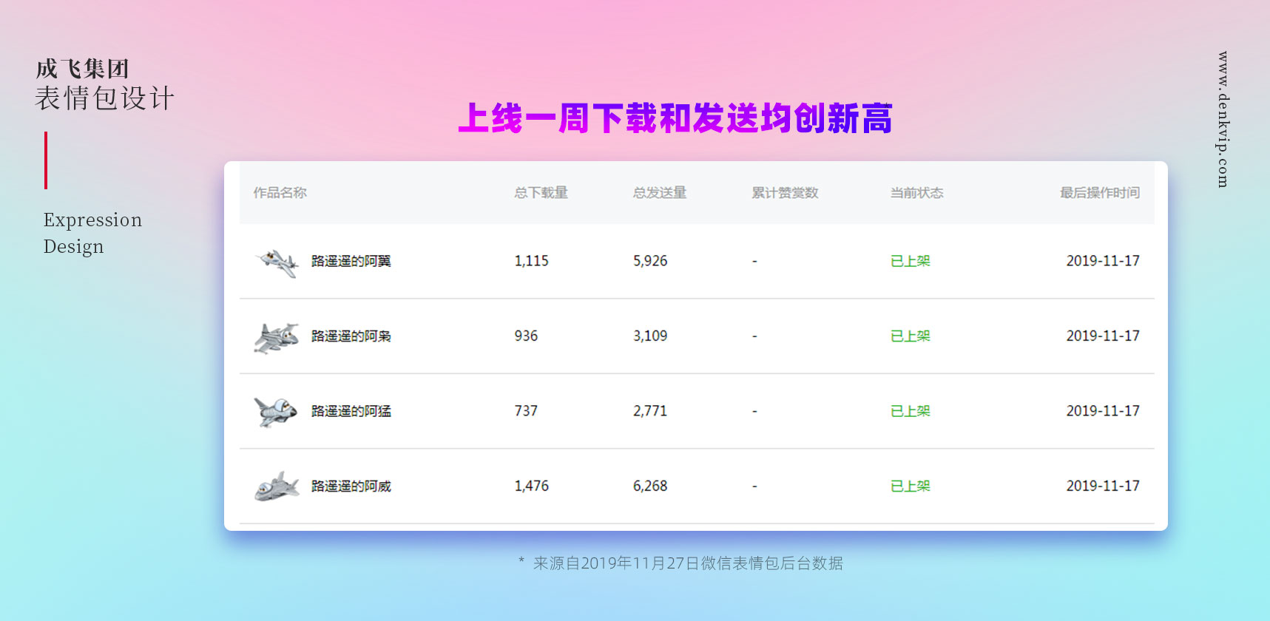The width and height of the screenshot is (1270, 621).
Task: Click the 路遥遥的阿威 jet sticker icon
Action: click(x=277, y=486)
